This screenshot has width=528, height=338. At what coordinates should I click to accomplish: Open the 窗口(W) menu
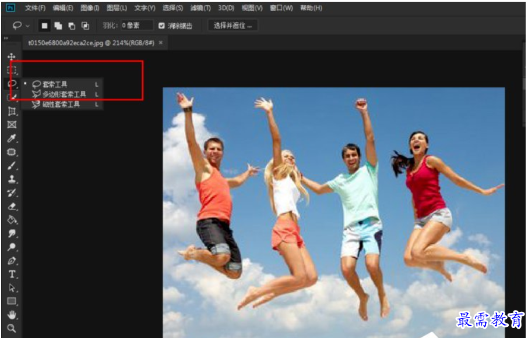point(281,8)
